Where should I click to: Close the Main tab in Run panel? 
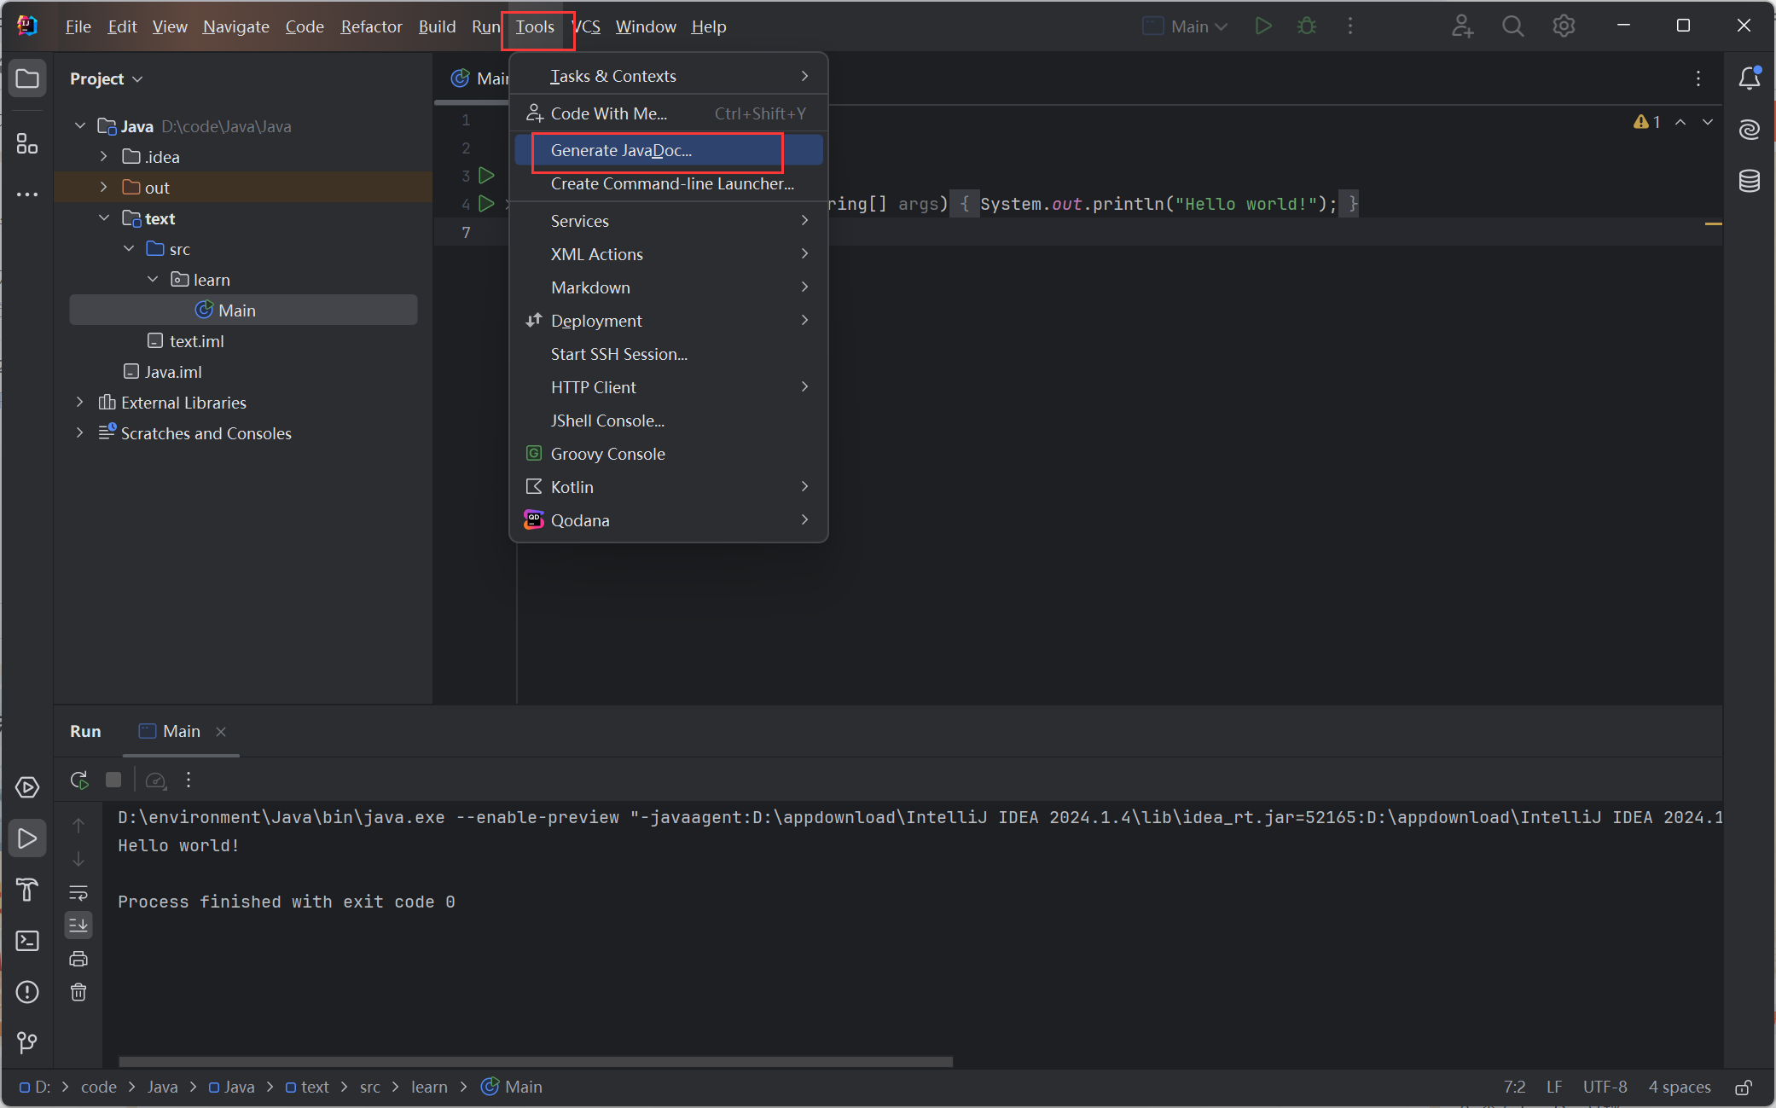pyautogui.click(x=221, y=732)
